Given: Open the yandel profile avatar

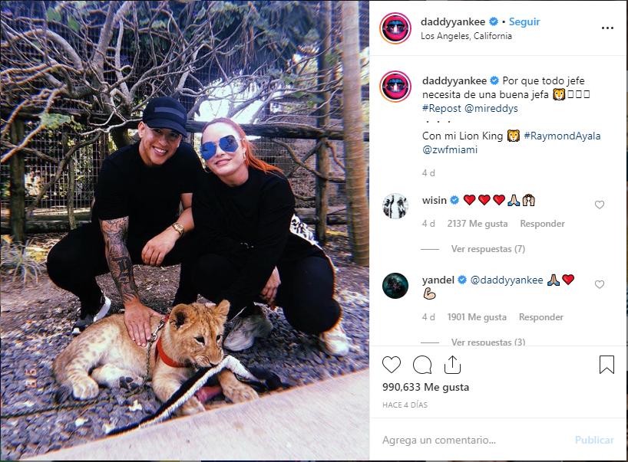Looking at the screenshot, I should click(x=395, y=286).
